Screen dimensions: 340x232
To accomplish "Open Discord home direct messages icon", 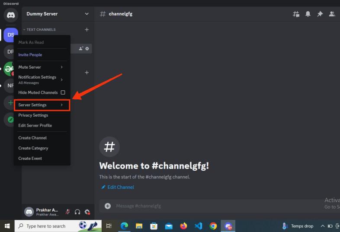I will tap(11, 15).
